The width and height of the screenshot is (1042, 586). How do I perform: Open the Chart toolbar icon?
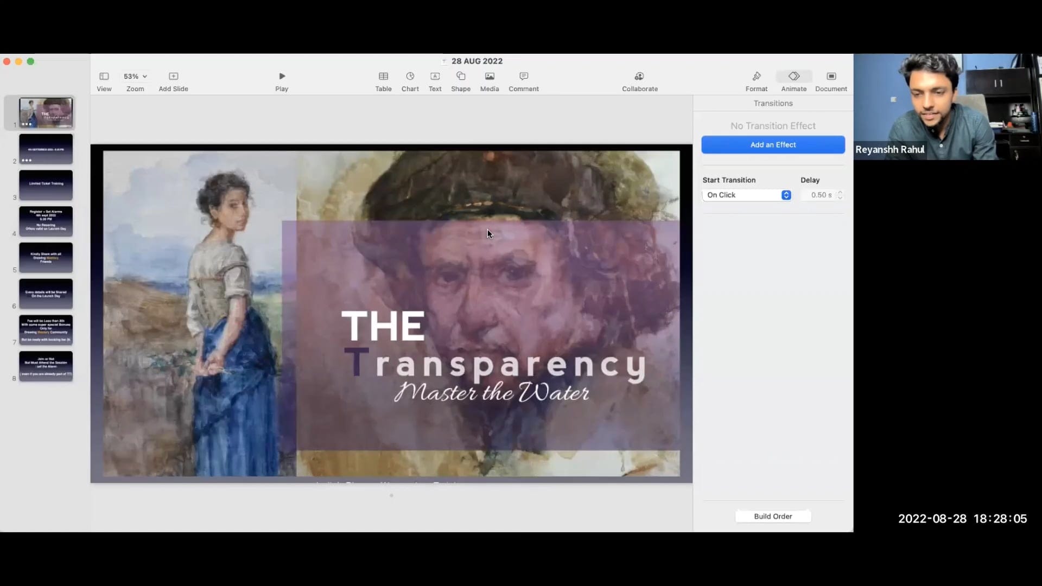(x=410, y=77)
